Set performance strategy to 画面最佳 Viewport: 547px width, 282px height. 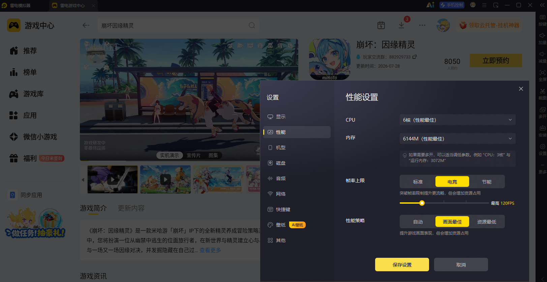click(x=452, y=222)
